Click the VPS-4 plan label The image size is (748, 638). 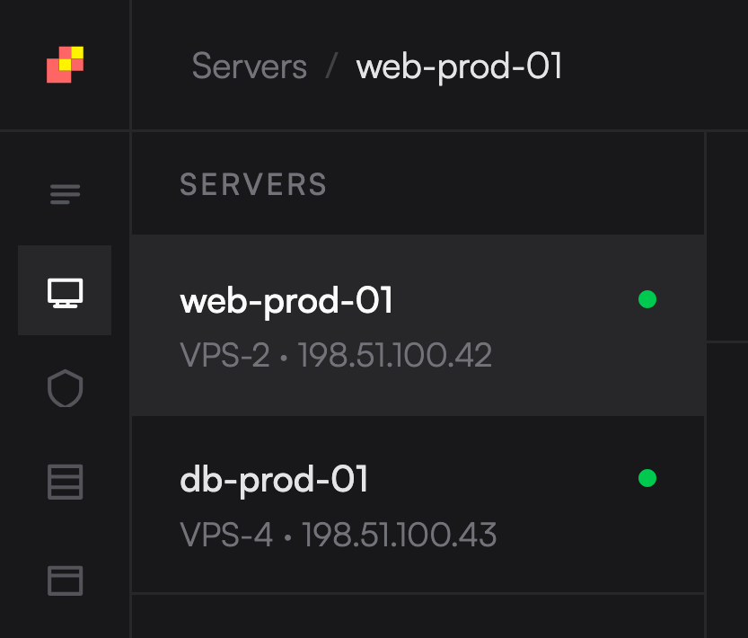226,536
